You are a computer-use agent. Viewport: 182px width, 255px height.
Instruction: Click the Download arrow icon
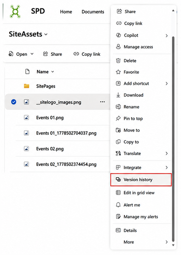[x=118, y=95]
